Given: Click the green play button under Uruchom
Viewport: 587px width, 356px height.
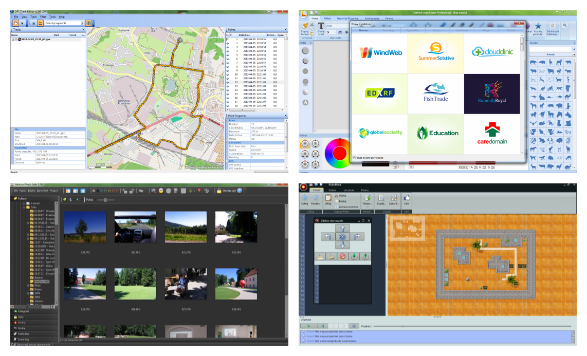Looking at the screenshot, I should point(308,326).
